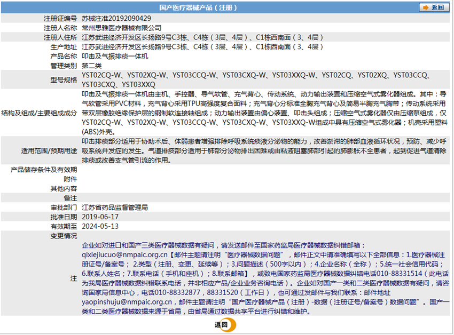The height and width of the screenshot is (335, 454).
Task: Click the 附件 label
Action: point(71,179)
